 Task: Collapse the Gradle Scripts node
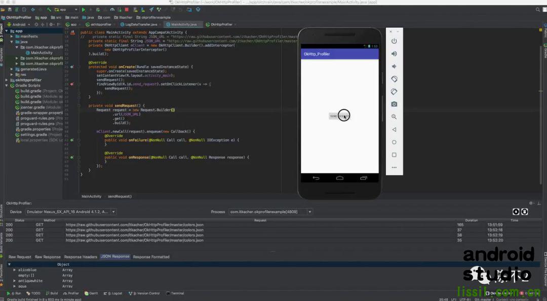coord(7,86)
